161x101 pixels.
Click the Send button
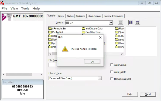click(148, 94)
